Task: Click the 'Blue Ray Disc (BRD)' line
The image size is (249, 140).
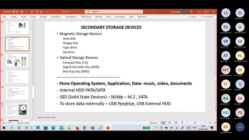Action: [76, 72]
